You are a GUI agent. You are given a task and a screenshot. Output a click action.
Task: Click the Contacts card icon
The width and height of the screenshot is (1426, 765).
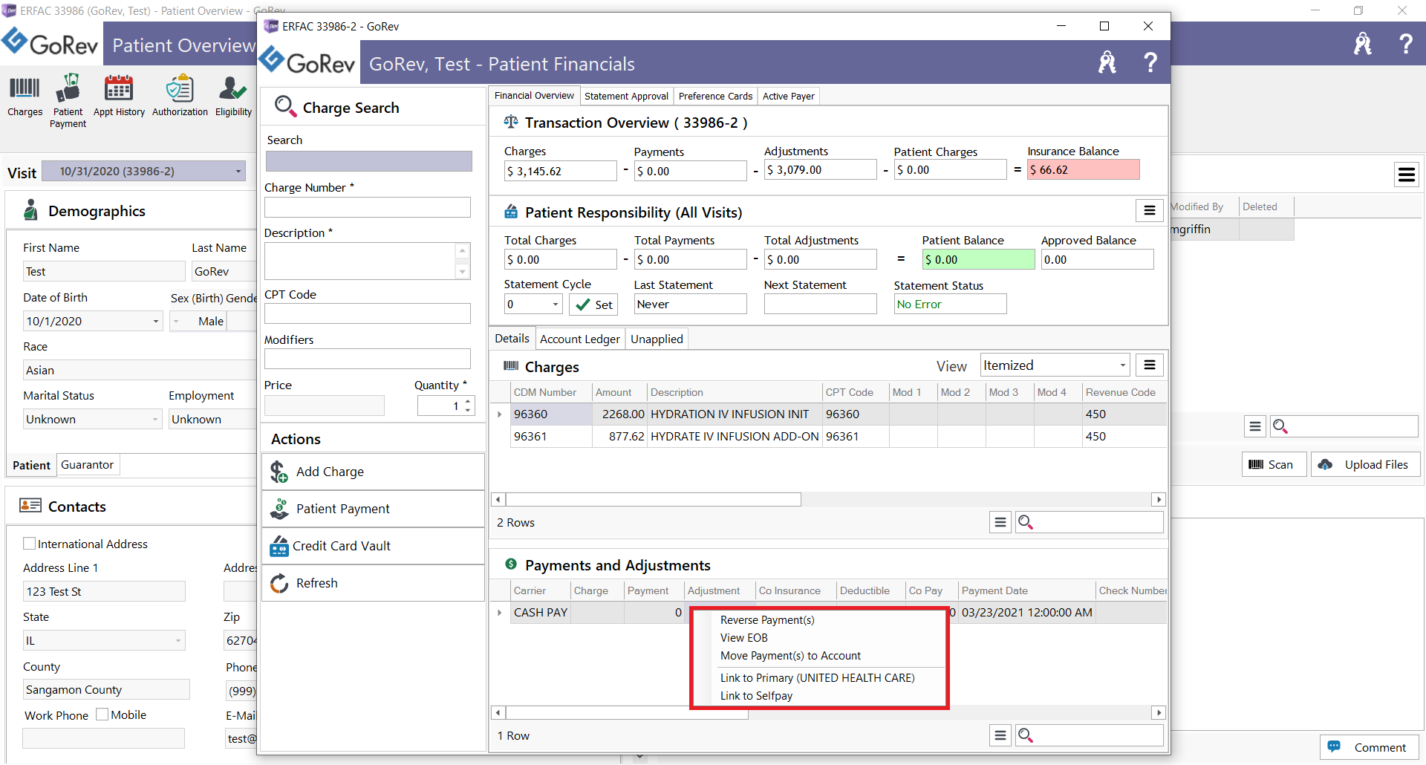(30, 506)
